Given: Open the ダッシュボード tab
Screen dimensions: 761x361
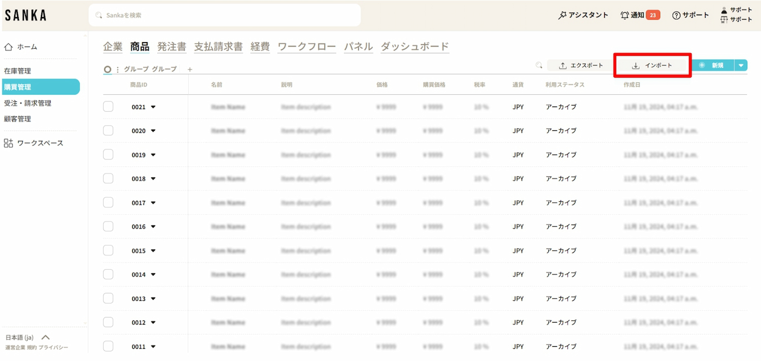Looking at the screenshot, I should 414,47.
